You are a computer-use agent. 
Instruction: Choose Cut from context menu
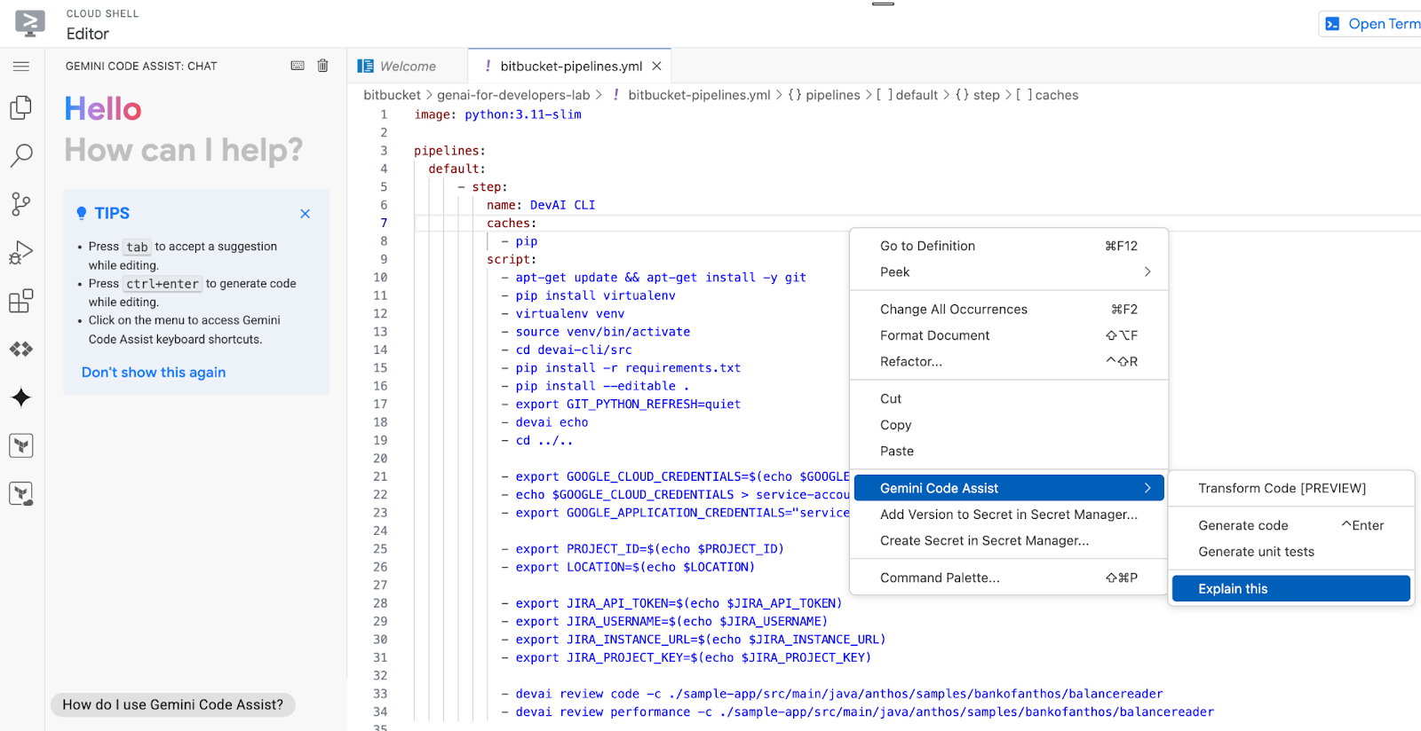pyautogui.click(x=1009, y=399)
